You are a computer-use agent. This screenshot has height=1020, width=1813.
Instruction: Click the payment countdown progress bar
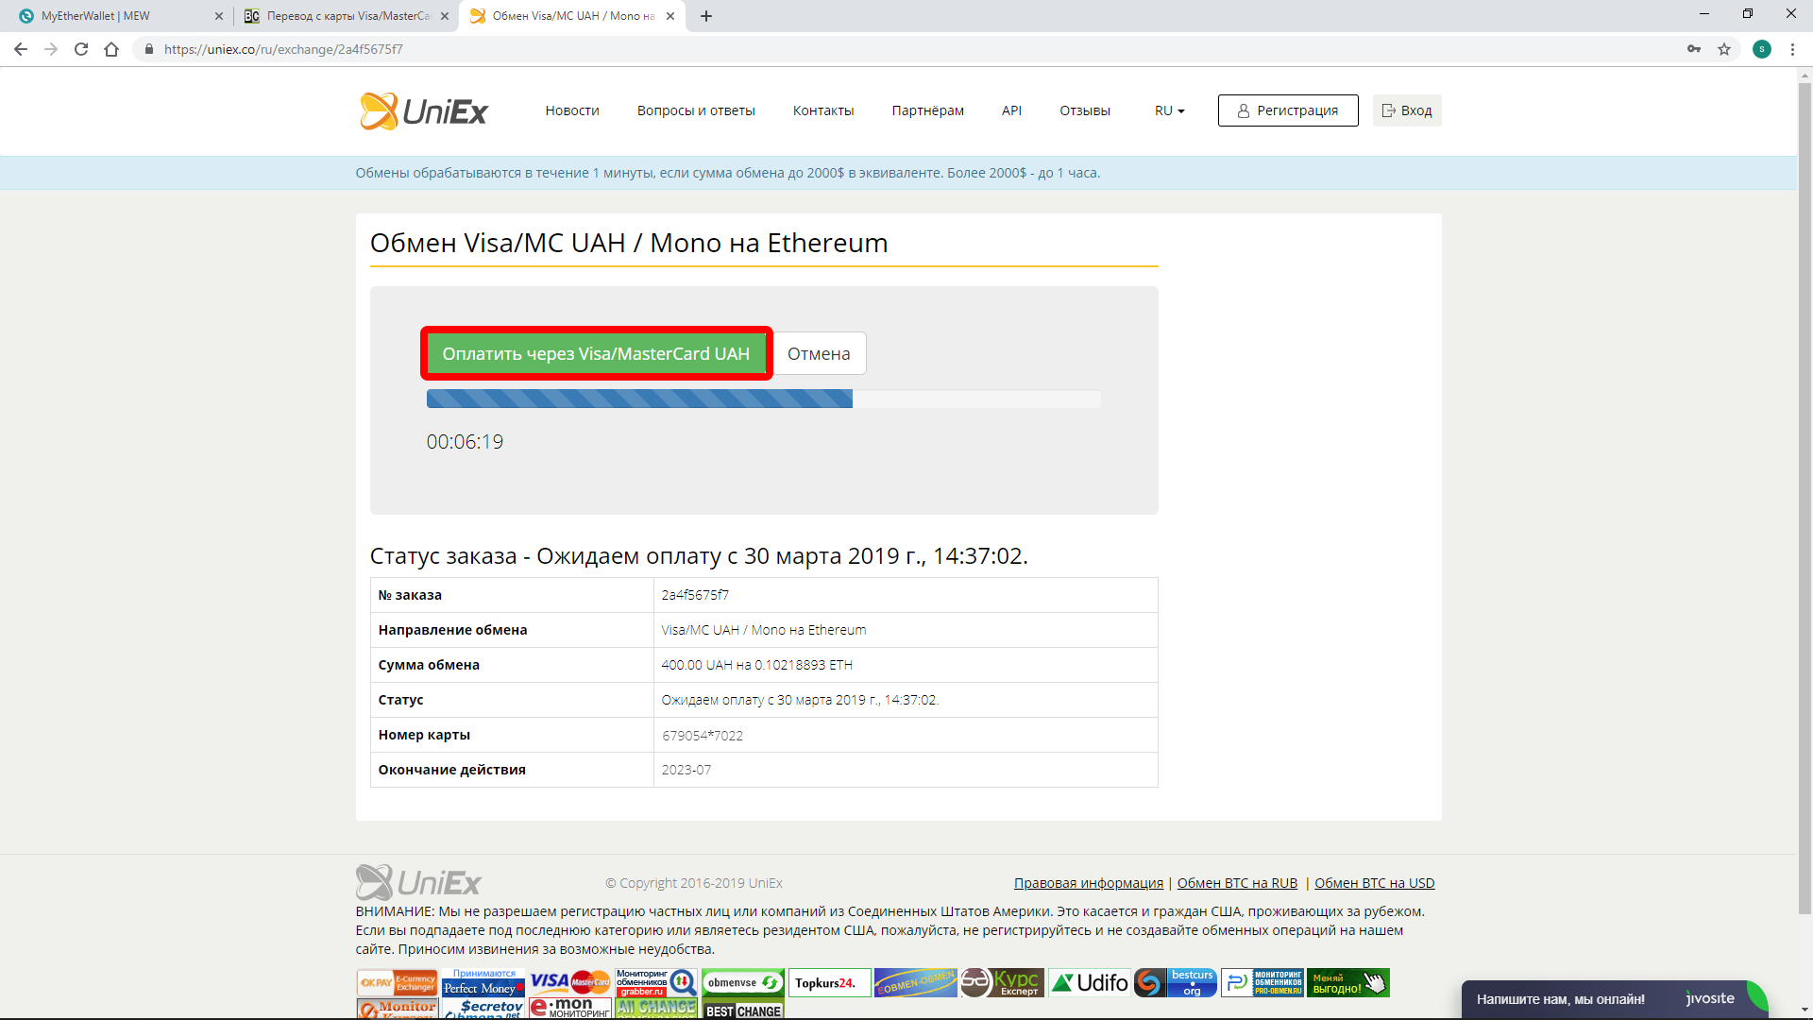click(x=764, y=399)
